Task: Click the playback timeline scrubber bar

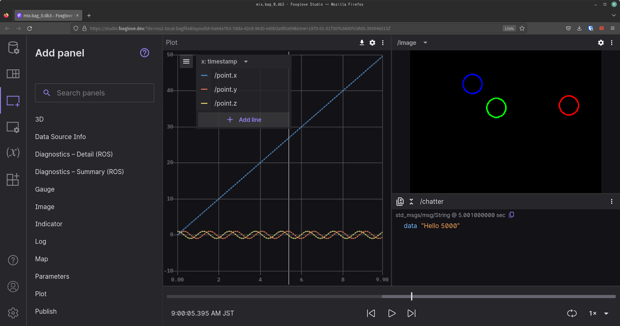Action: (x=391, y=297)
